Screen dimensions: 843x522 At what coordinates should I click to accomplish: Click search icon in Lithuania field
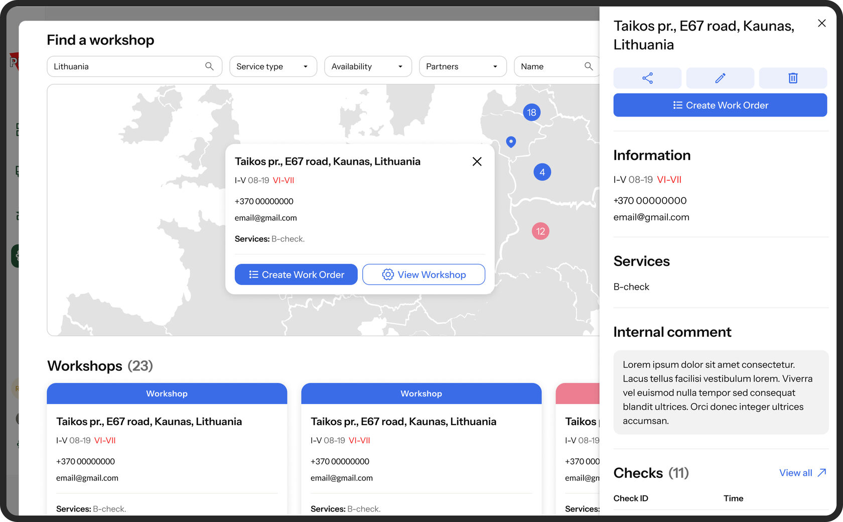coord(209,66)
